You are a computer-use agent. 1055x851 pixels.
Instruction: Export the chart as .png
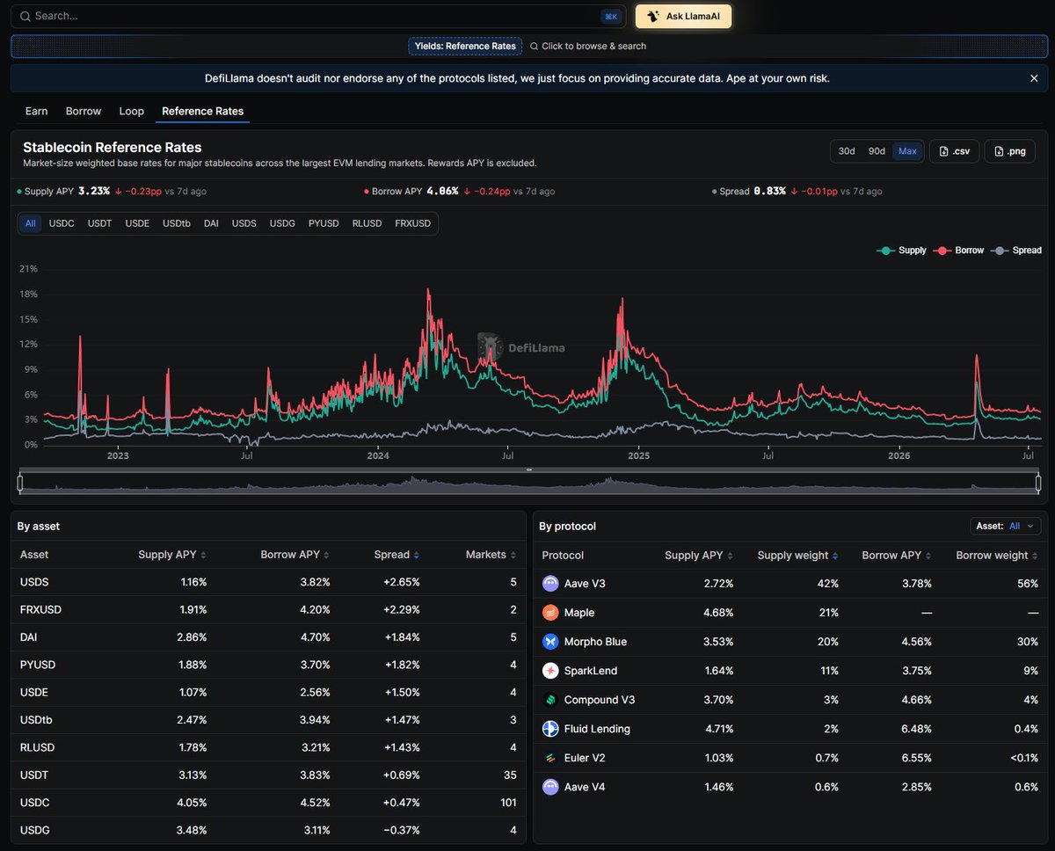1009,151
